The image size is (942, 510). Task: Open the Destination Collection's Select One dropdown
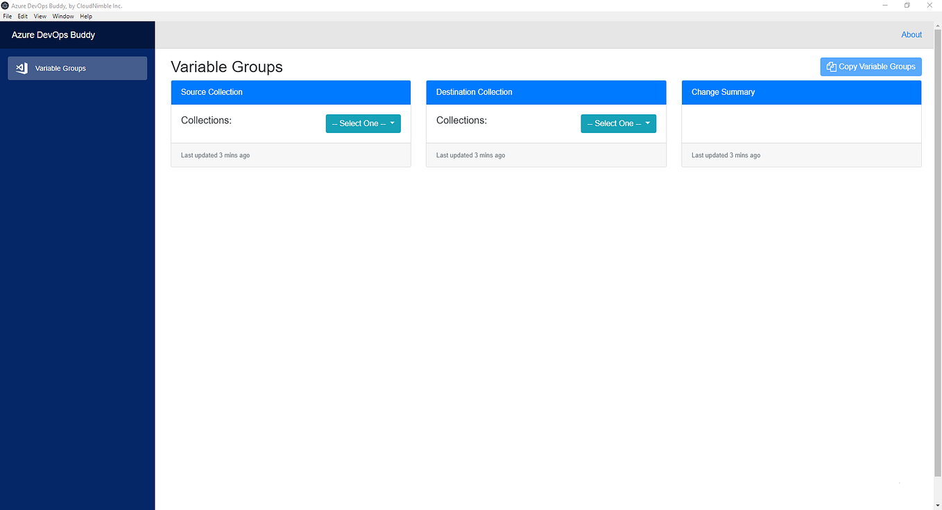618,123
